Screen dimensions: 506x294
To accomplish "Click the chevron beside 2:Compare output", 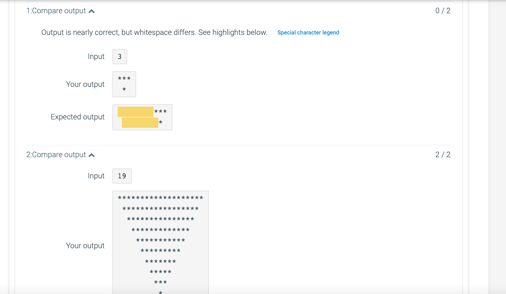I will [92, 154].
